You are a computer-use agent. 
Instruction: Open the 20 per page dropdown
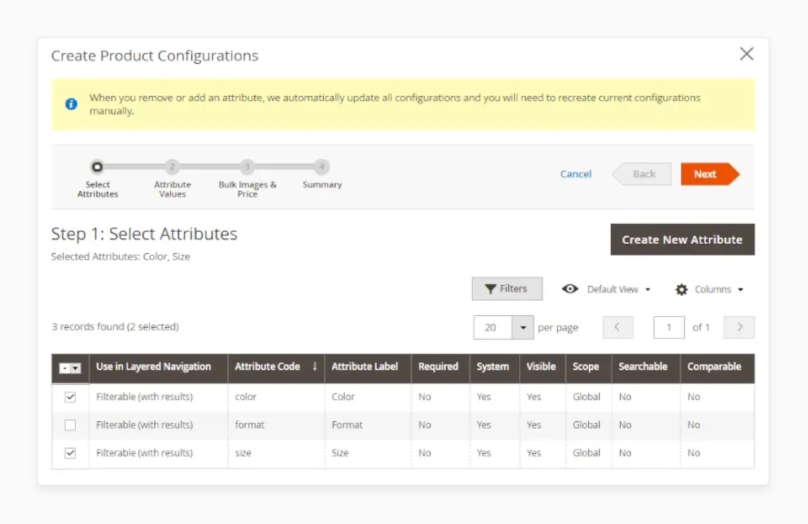523,327
